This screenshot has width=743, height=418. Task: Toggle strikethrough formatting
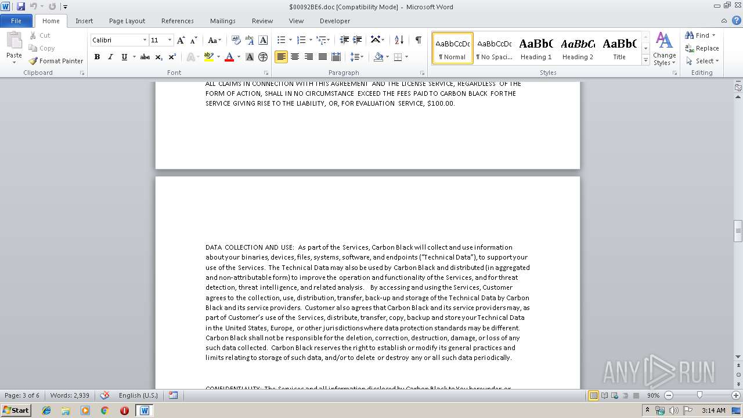145,57
